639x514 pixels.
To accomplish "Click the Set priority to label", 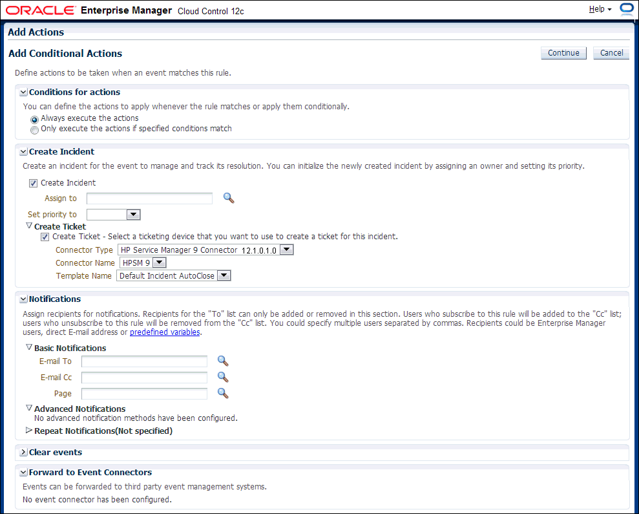I will point(52,215).
